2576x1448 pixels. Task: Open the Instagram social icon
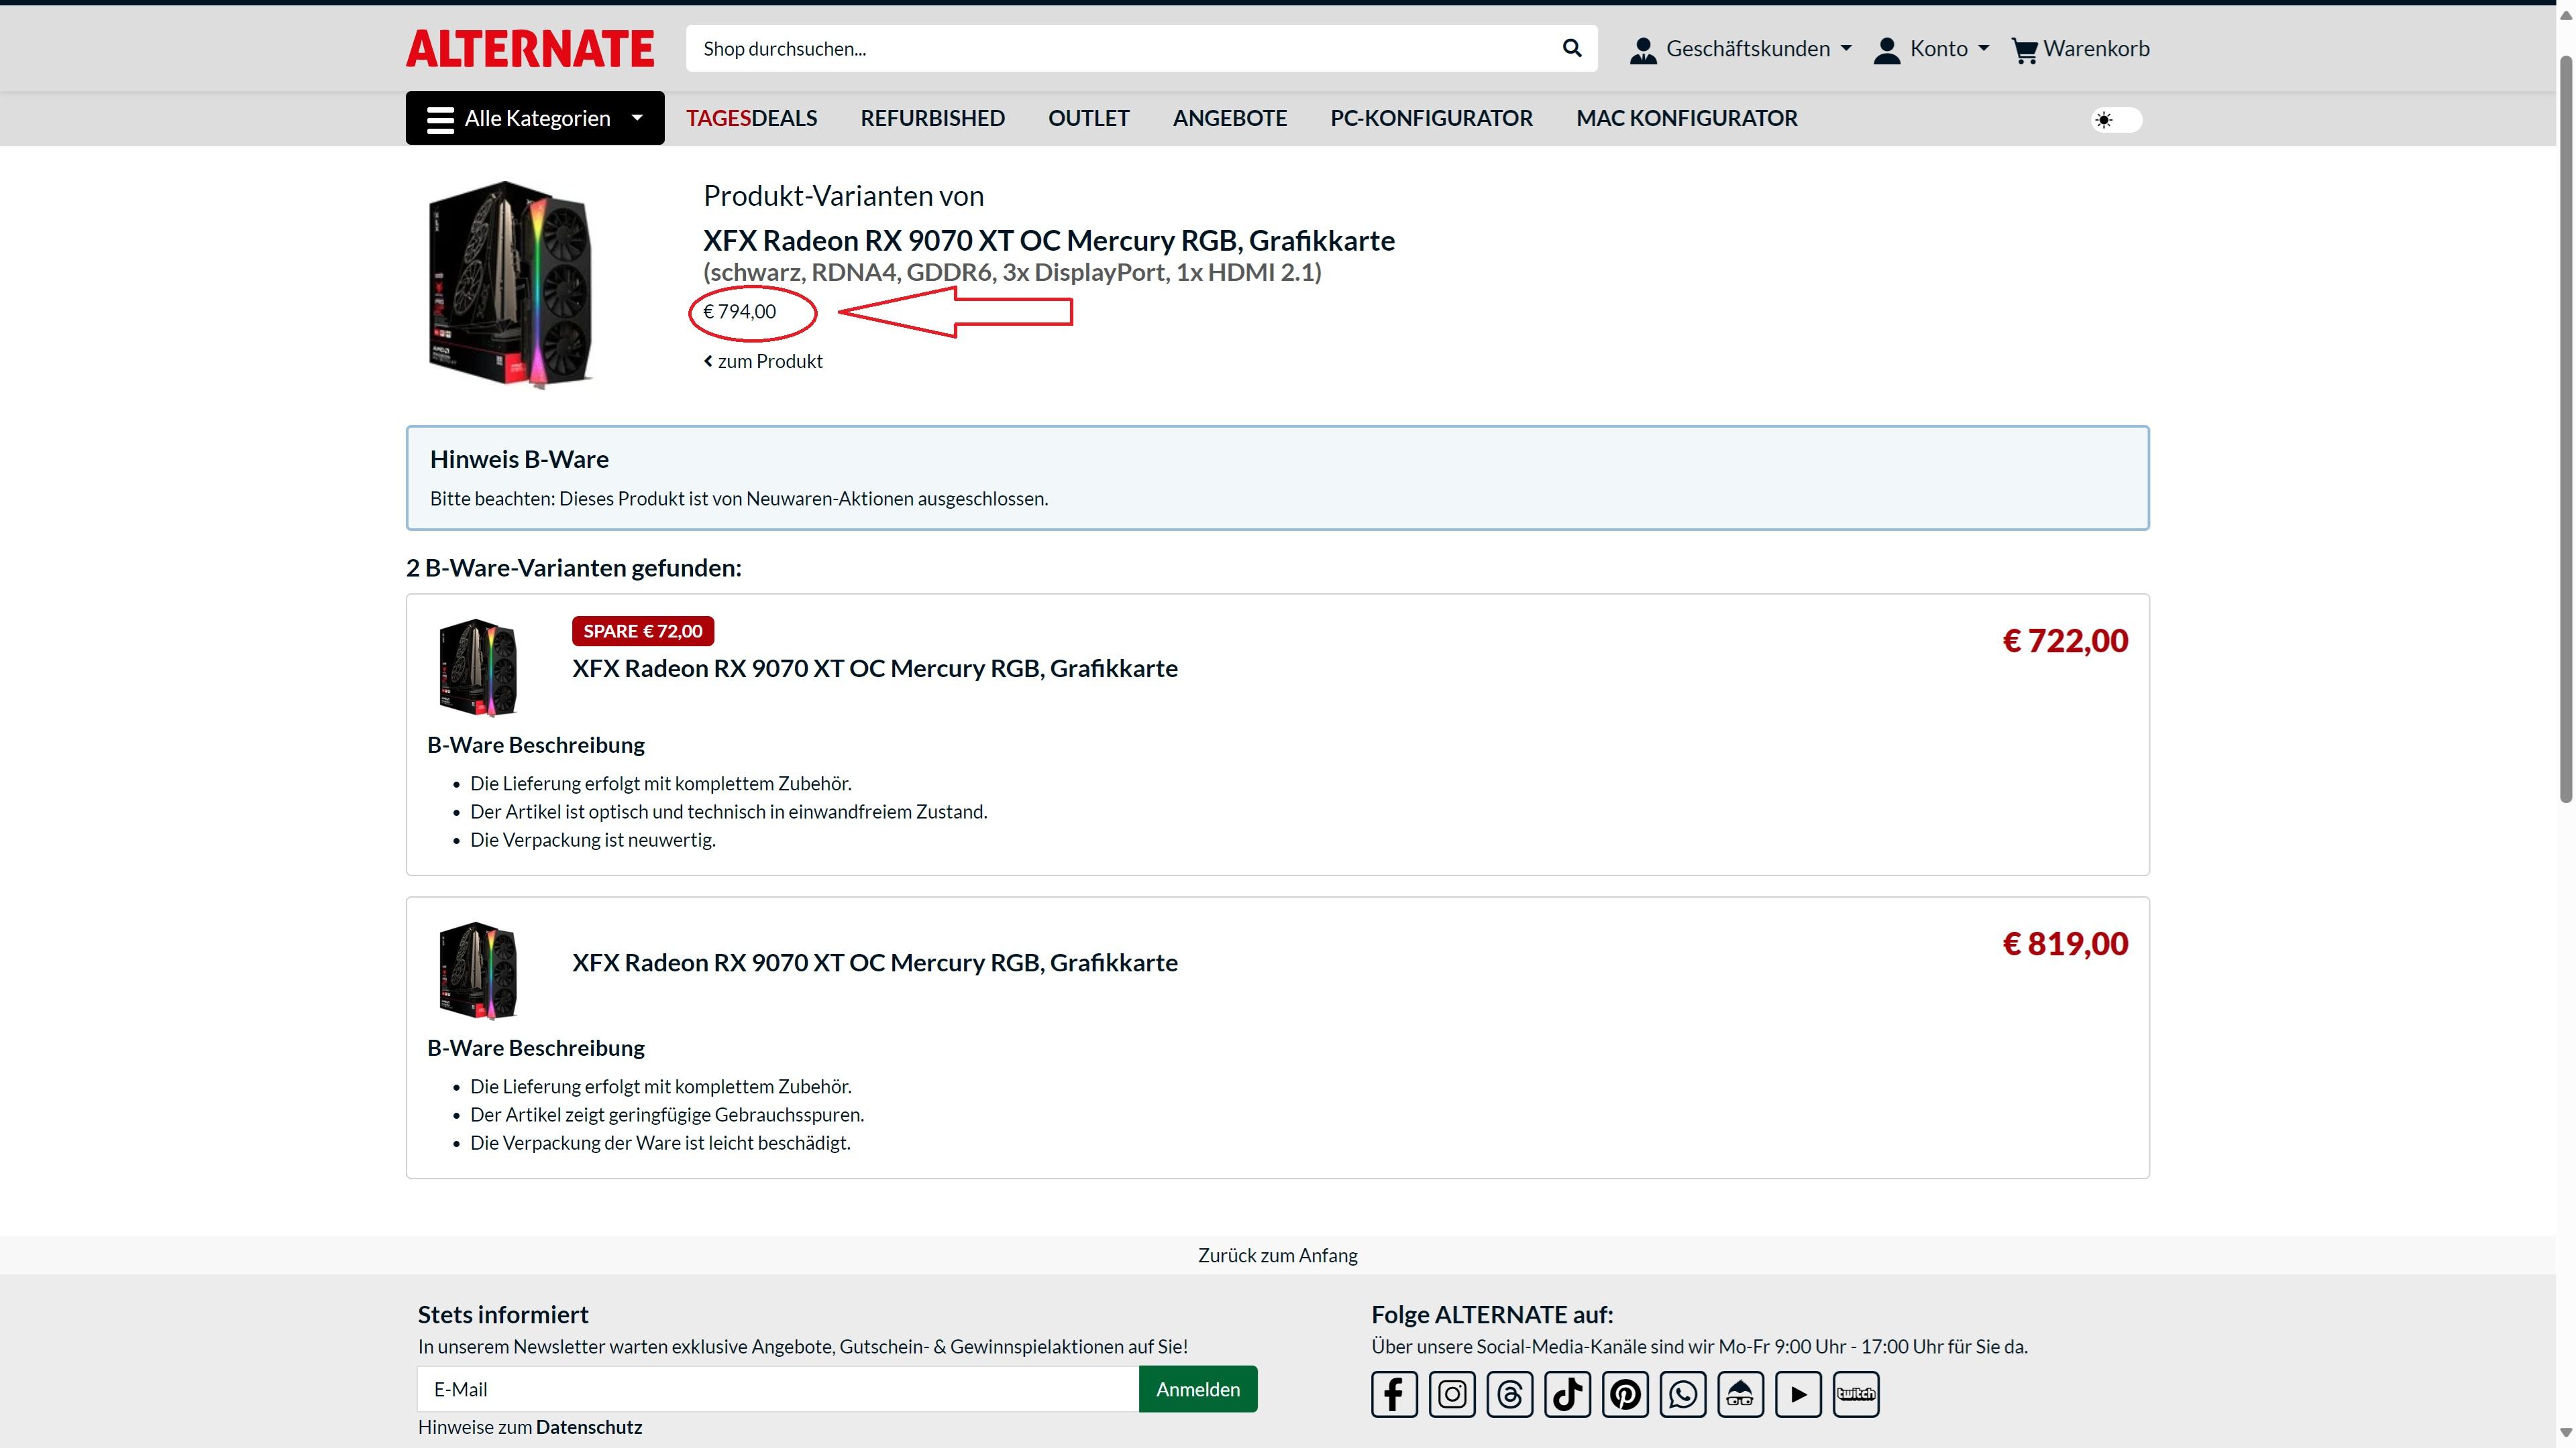(1452, 1394)
